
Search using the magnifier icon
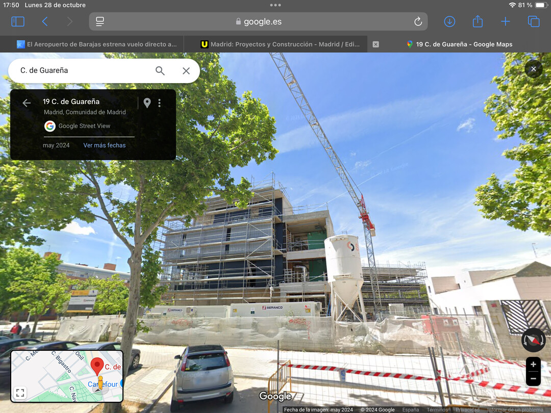(160, 70)
